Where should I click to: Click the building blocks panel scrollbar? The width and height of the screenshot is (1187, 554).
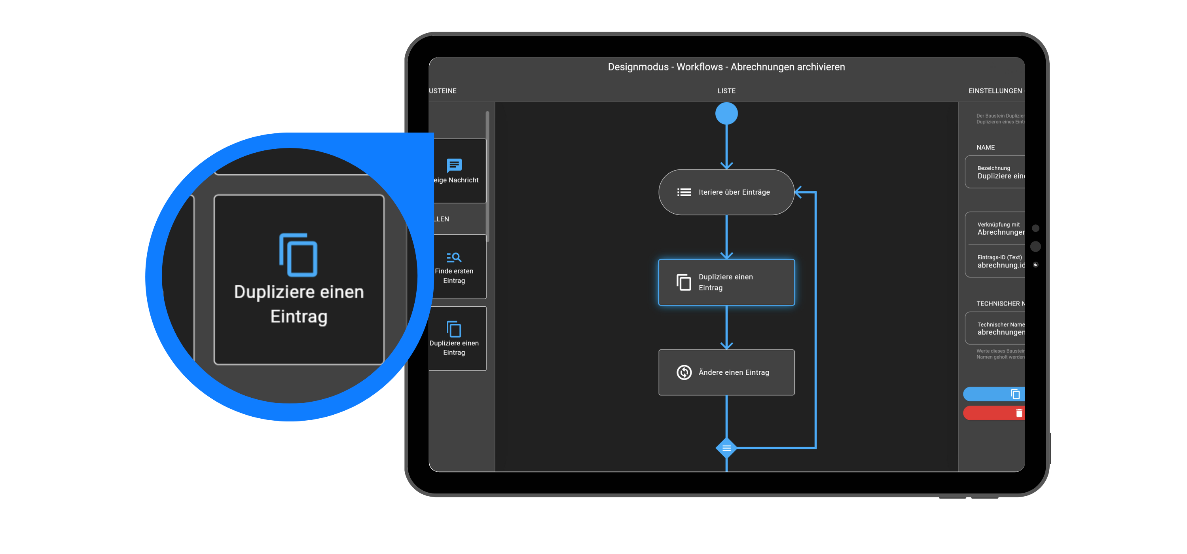[x=487, y=176]
